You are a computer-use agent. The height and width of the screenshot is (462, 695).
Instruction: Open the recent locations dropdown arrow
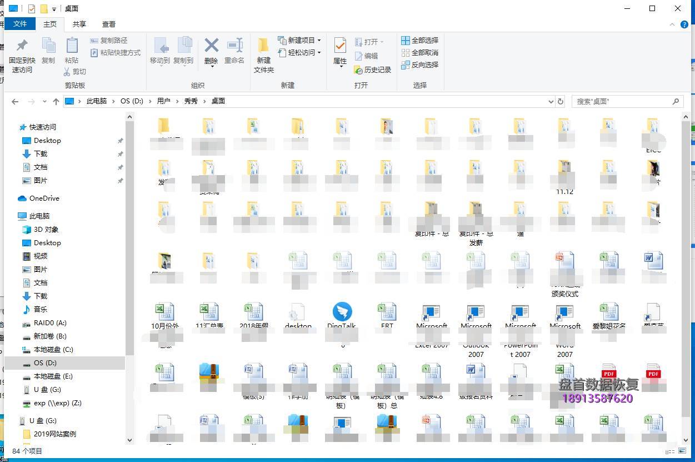click(x=44, y=102)
